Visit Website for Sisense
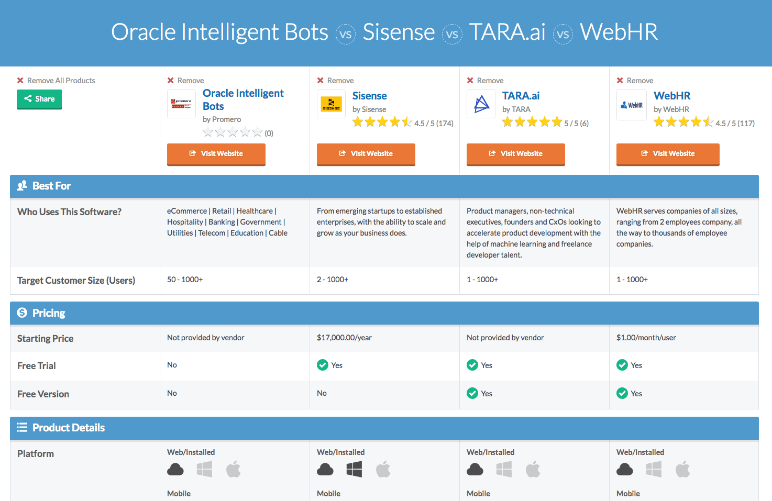The width and height of the screenshot is (772, 501). 366,154
